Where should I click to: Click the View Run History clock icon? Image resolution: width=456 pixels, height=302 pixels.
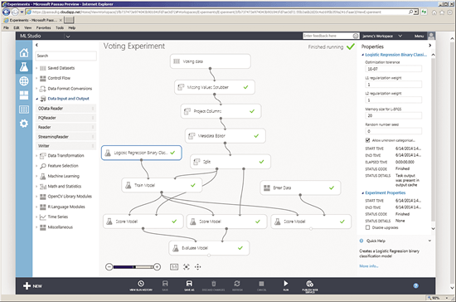(x=141, y=285)
